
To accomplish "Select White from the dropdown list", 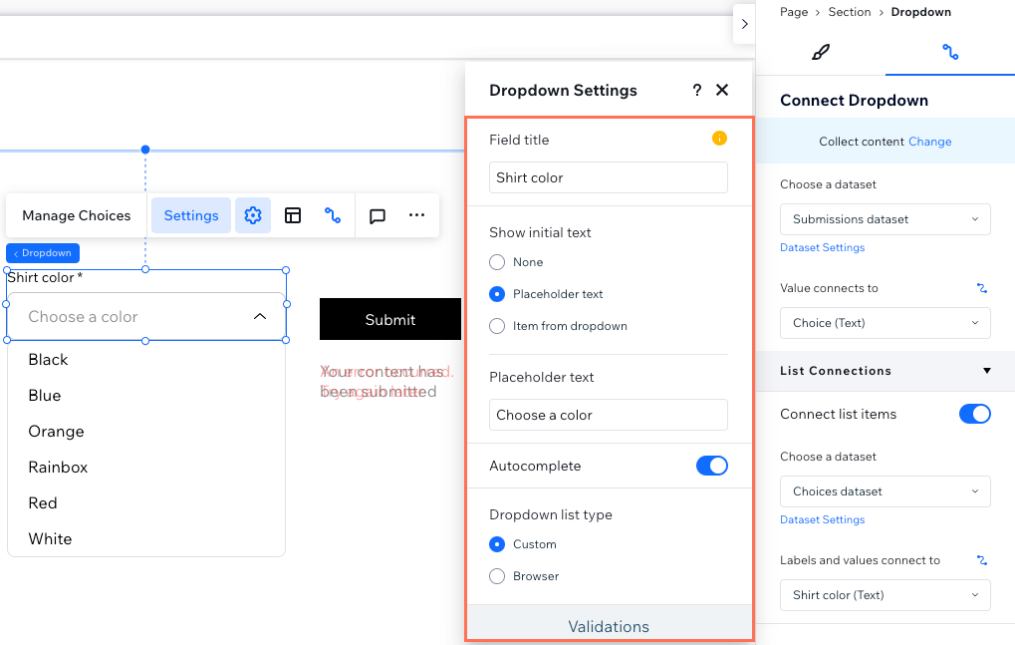I will (x=146, y=538).
